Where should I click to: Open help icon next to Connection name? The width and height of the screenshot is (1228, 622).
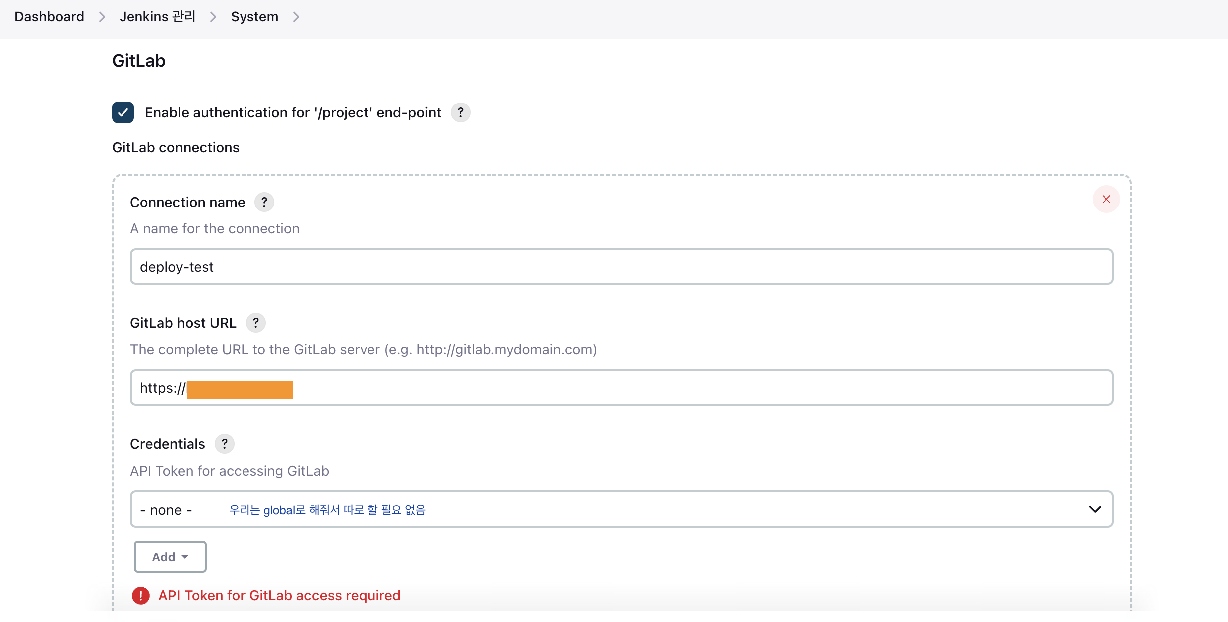[264, 202]
